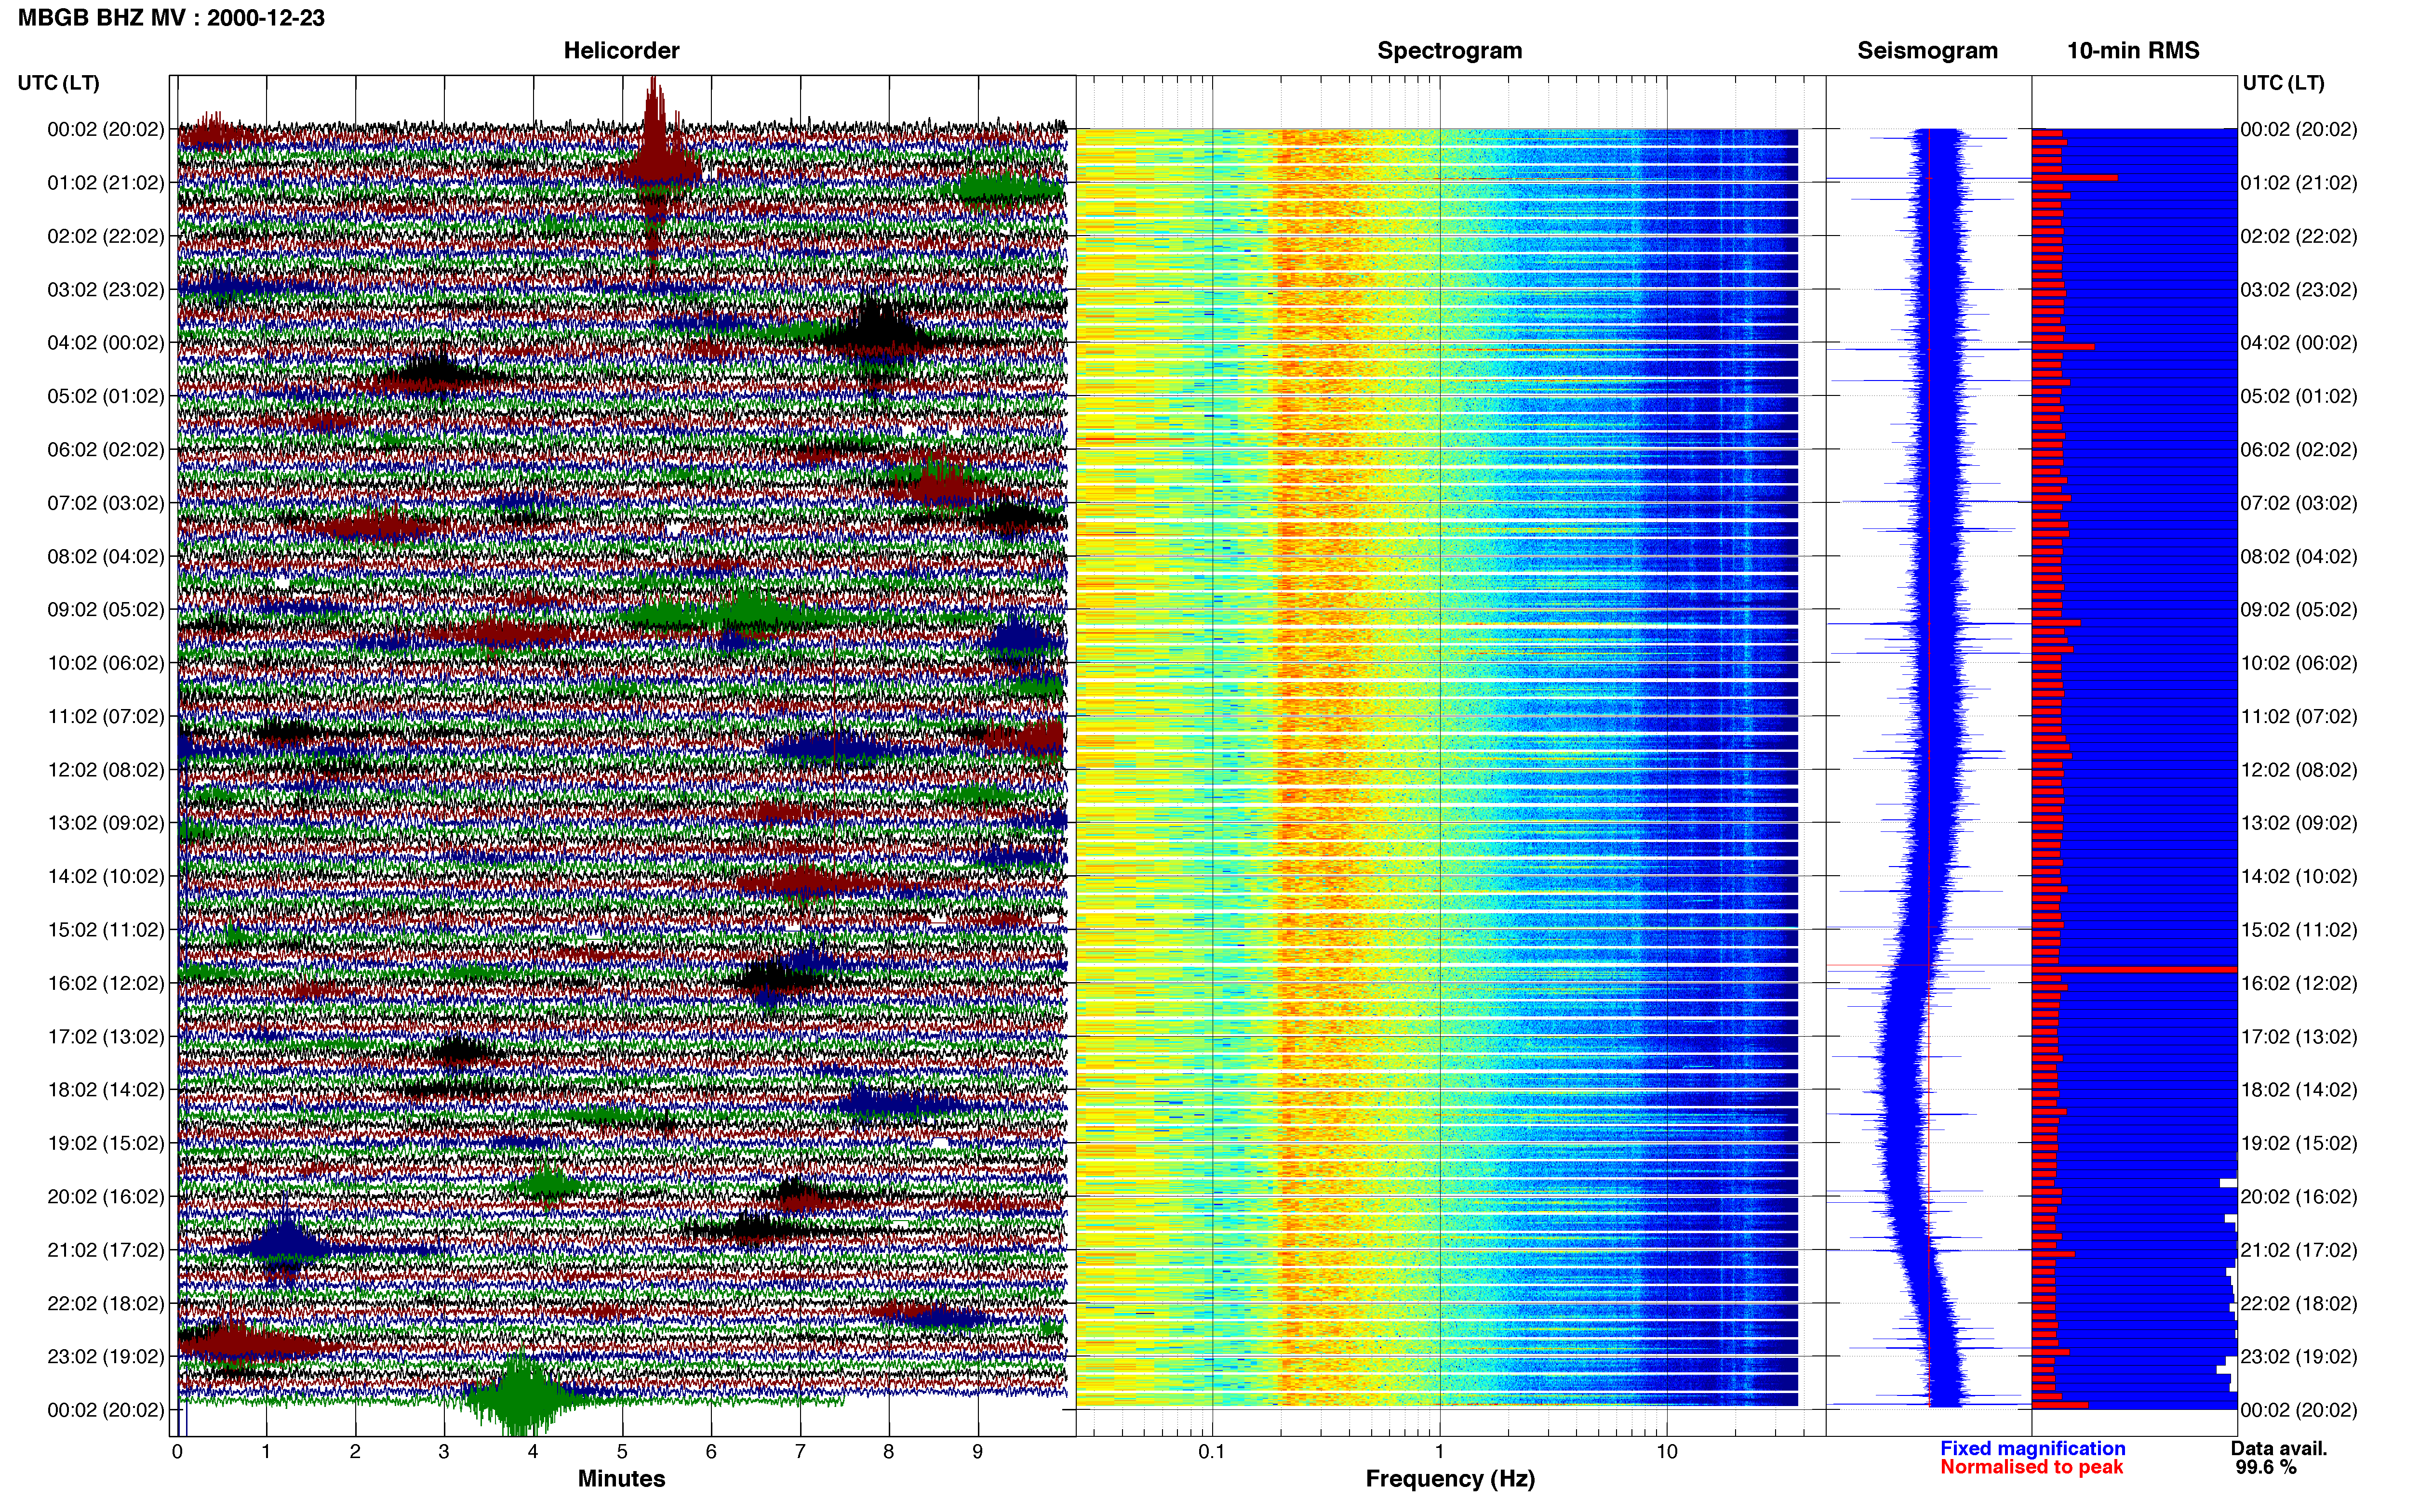Viewport: 2419px width, 1512px height.
Task: Click the '9' minutes axis tick label
Action: [977, 1452]
